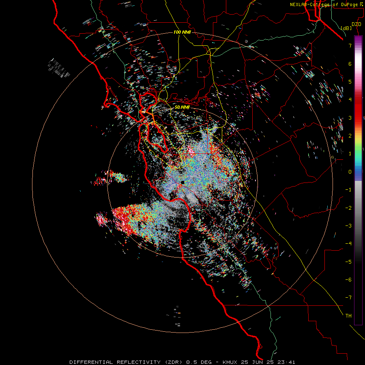Click the 0 dB blue section of the color scale
The height and width of the screenshot is (365, 365).
tap(358, 172)
